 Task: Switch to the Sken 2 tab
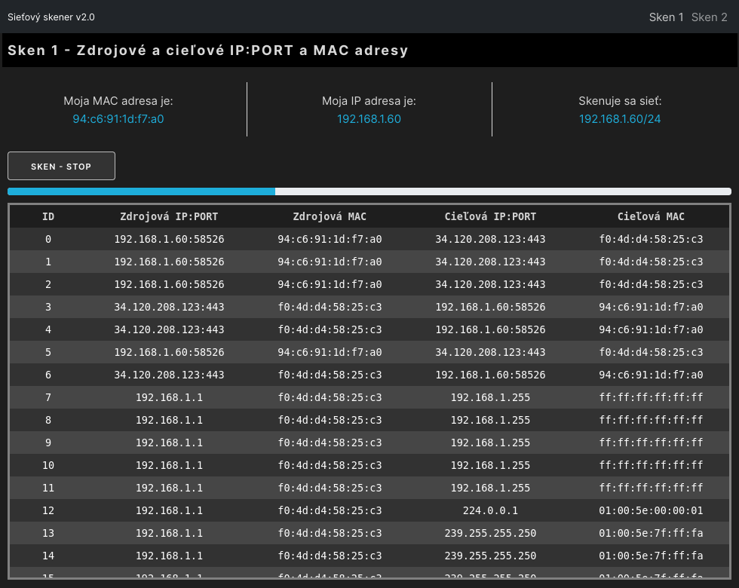coord(709,17)
